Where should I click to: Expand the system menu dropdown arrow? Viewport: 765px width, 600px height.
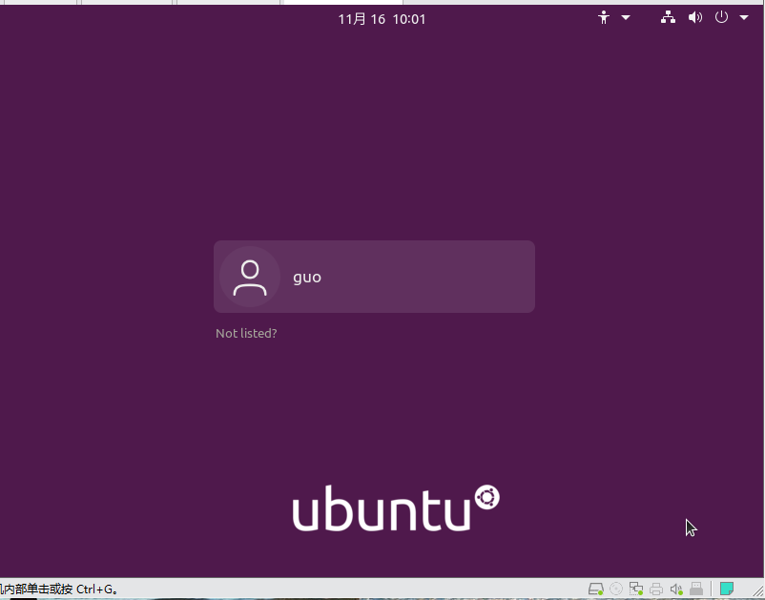coord(743,17)
